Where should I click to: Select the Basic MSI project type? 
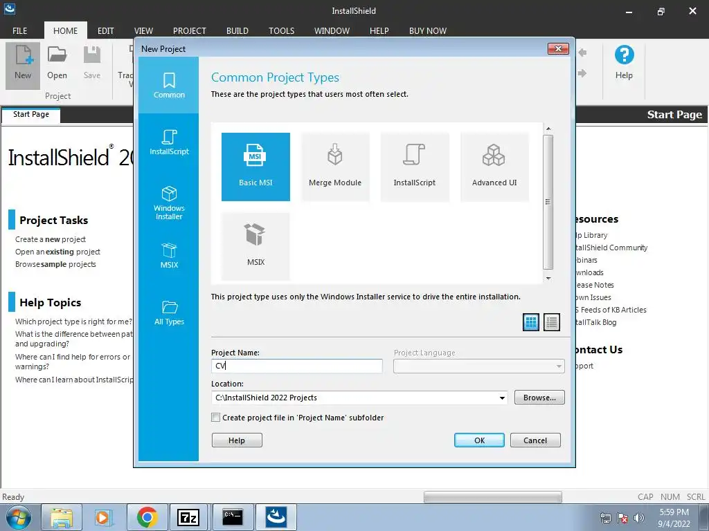click(x=255, y=167)
